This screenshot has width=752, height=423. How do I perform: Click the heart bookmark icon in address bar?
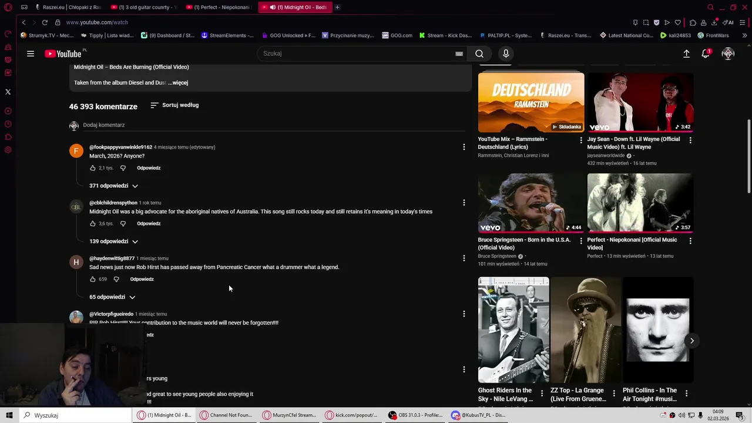point(677,22)
